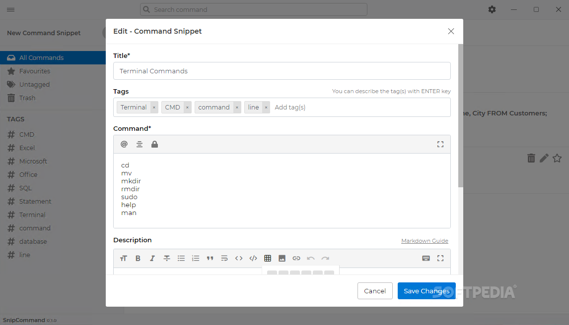Maximize the SnipCommand window
The height and width of the screenshot is (325, 569).
tap(536, 9)
